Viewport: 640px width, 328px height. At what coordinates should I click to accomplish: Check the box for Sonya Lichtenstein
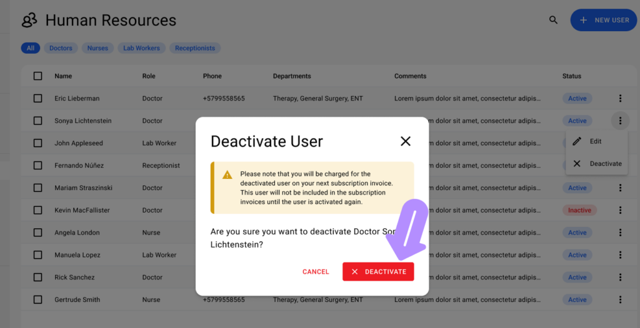click(x=38, y=120)
